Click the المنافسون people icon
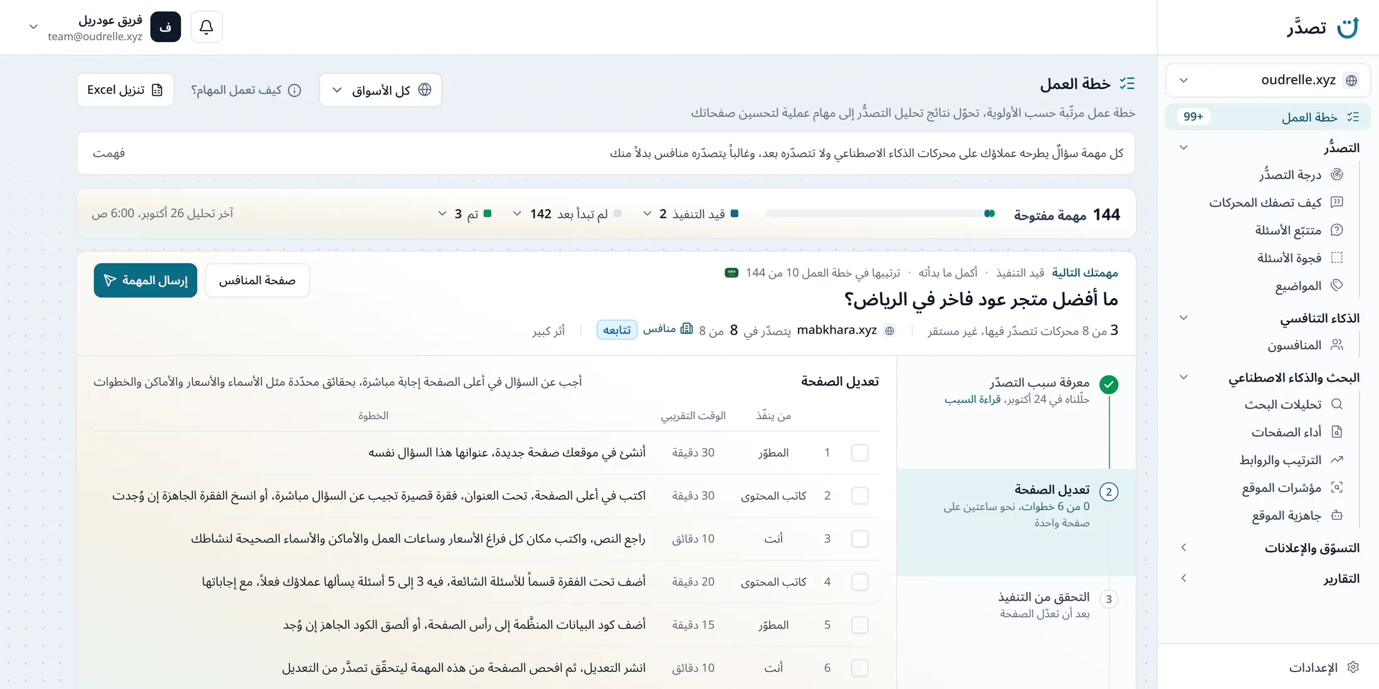Viewport: 1379px width, 689px height. [x=1336, y=345]
